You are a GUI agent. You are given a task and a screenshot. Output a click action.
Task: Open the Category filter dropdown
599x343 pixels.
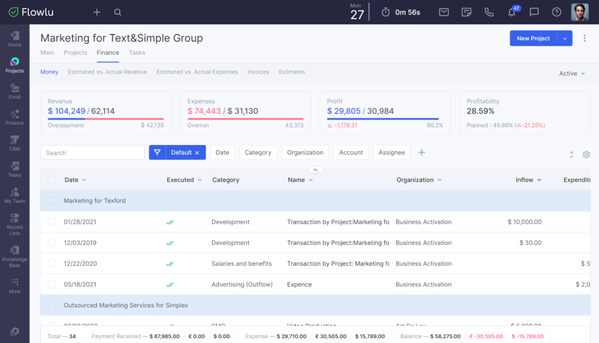(258, 153)
